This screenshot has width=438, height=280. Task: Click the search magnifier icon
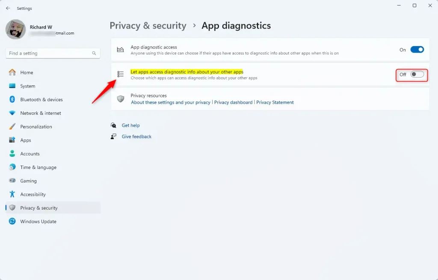click(94, 53)
